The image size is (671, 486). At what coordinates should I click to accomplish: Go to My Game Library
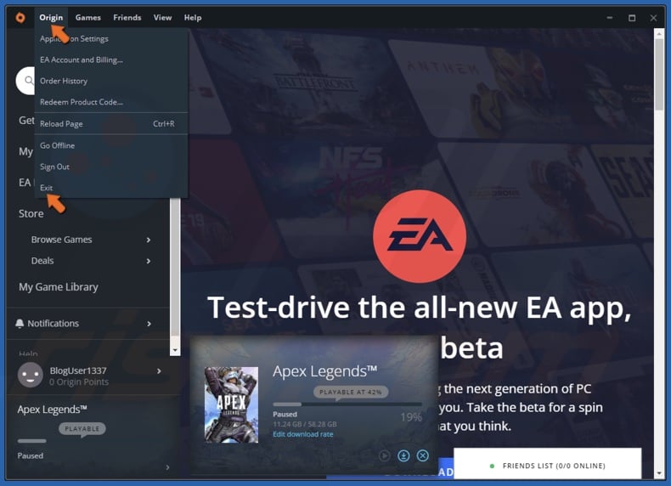[x=59, y=287]
